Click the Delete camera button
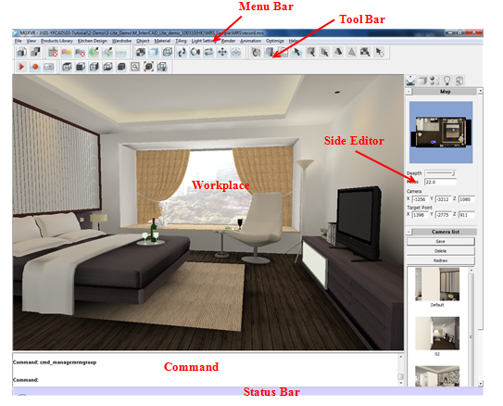This screenshot has height=406, width=503. click(x=440, y=251)
